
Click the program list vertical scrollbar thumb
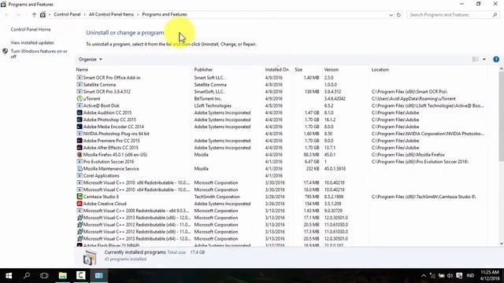pyautogui.click(x=501, y=116)
